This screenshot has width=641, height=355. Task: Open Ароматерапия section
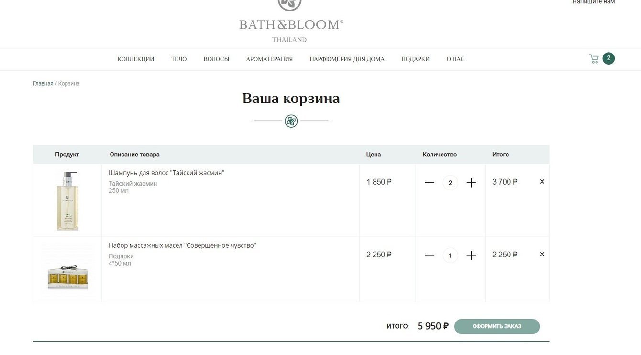[269, 59]
